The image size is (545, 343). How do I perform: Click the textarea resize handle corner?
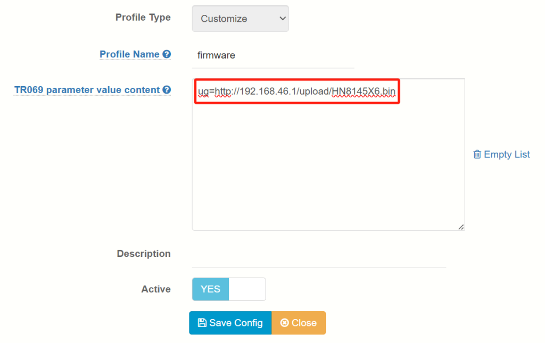(461, 227)
